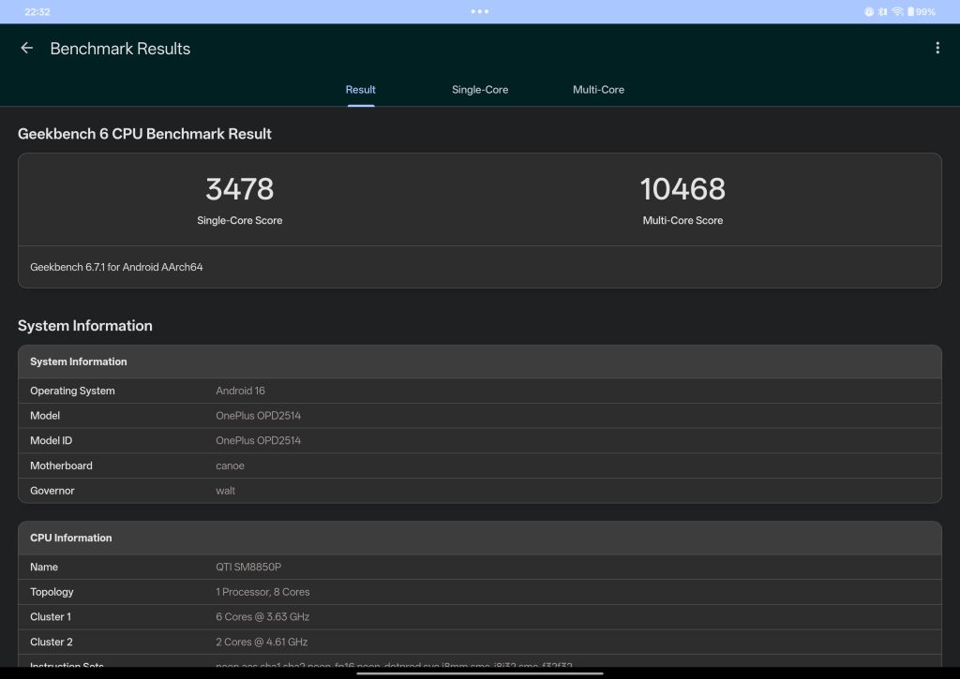Tap the System Information table header
Viewport: 960px width, 679px height.
click(479, 362)
